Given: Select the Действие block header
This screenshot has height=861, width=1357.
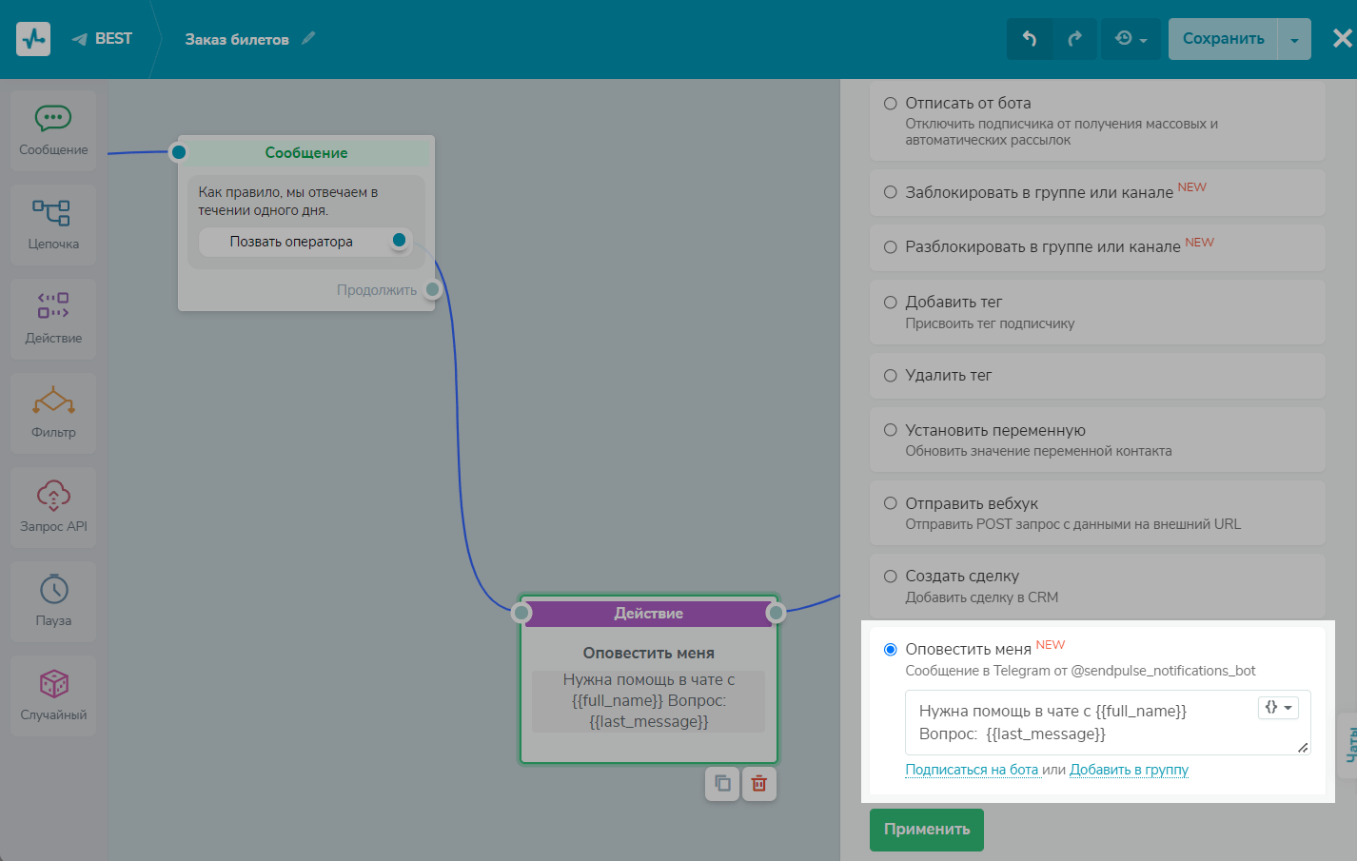Looking at the screenshot, I should pyautogui.click(x=649, y=614).
